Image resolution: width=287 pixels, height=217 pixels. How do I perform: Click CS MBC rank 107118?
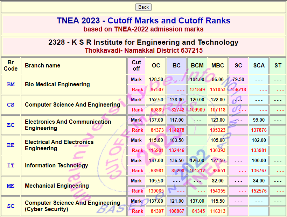coord(218,110)
